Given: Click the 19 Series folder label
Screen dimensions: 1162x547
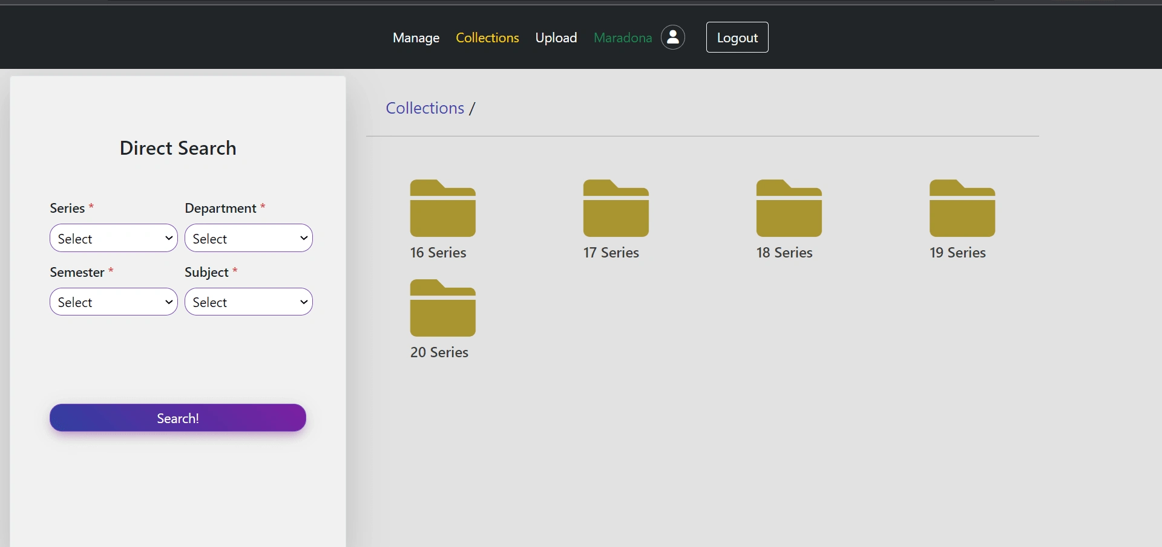Looking at the screenshot, I should [957, 253].
